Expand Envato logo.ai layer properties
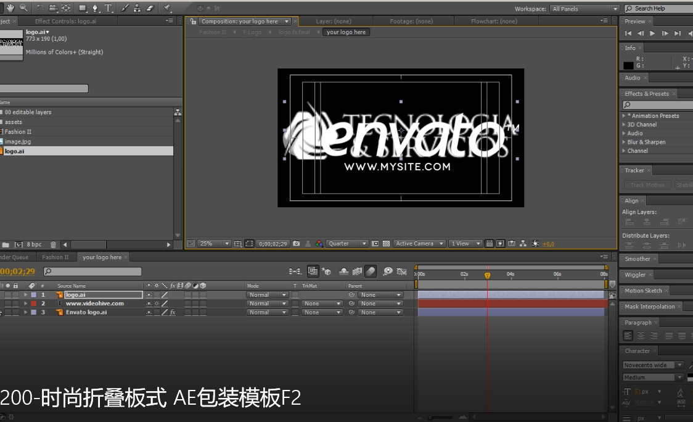This screenshot has height=422, width=693. tap(26, 312)
